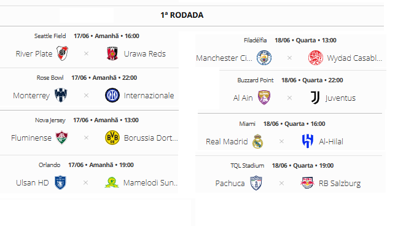Click the Juventus J logo
Screen dimensions: 406x226
point(315,98)
